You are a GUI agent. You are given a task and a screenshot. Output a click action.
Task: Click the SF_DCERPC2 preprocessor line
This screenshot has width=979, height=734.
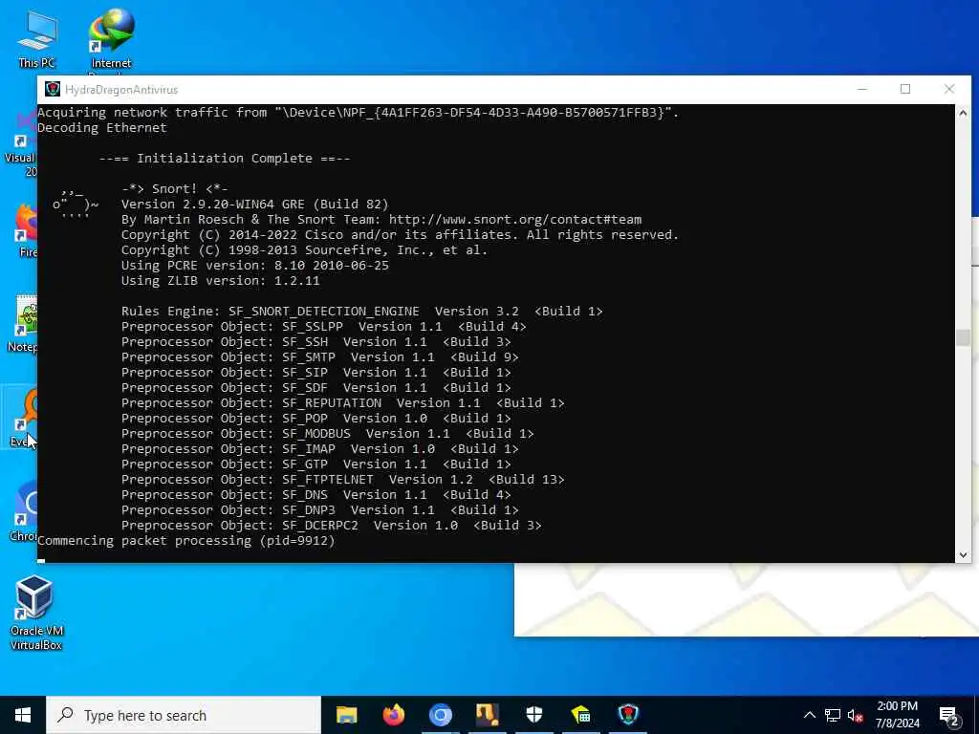pyautogui.click(x=332, y=526)
